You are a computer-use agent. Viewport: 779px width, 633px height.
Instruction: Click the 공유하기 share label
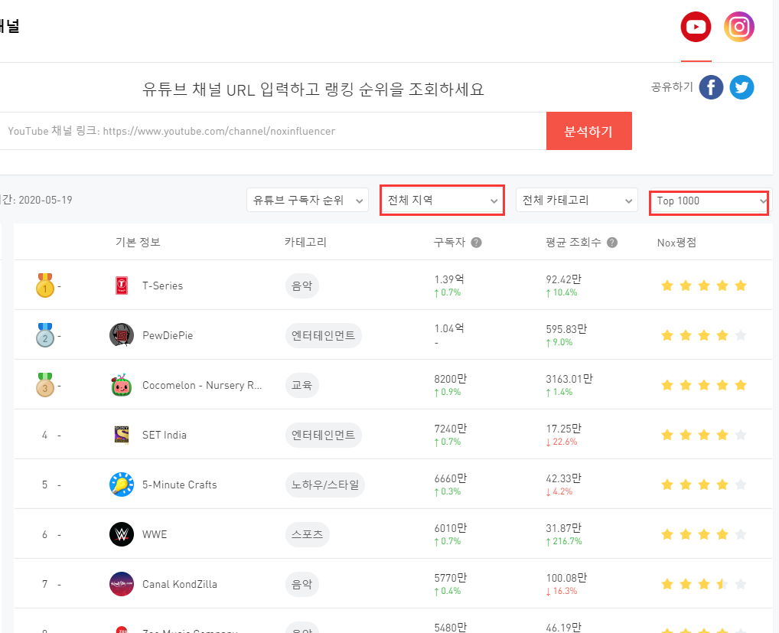[672, 87]
